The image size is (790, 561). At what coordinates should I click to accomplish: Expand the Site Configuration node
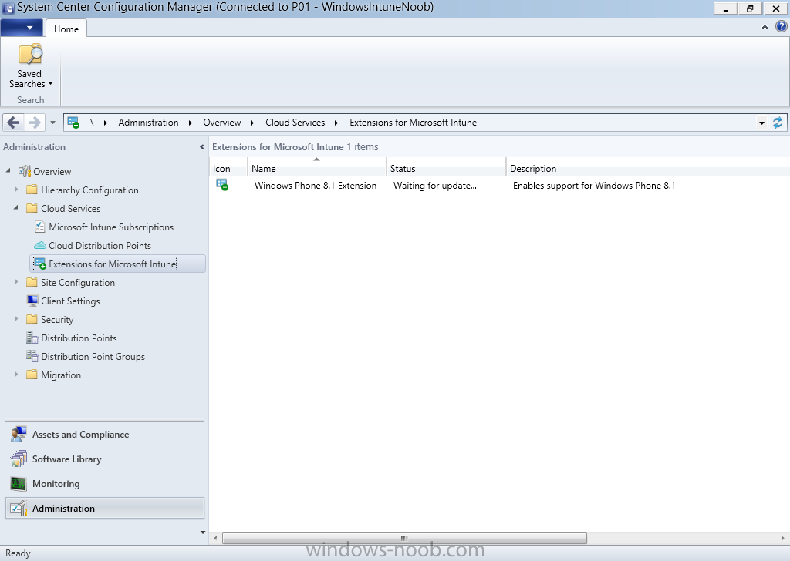click(16, 282)
